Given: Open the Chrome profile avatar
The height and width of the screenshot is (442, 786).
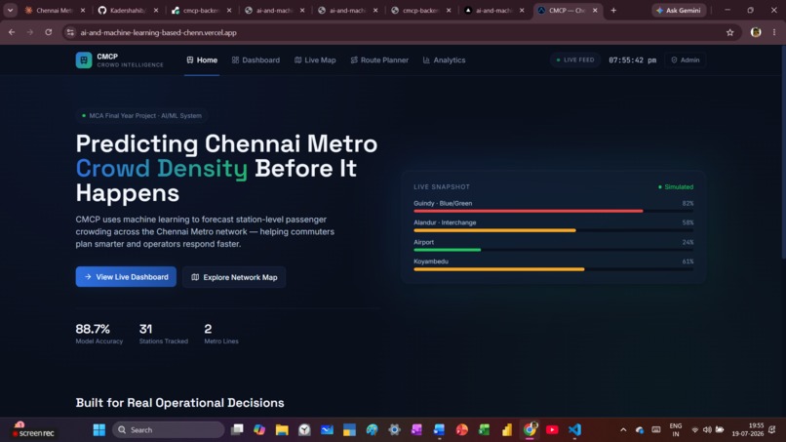Looking at the screenshot, I should coord(756,32).
